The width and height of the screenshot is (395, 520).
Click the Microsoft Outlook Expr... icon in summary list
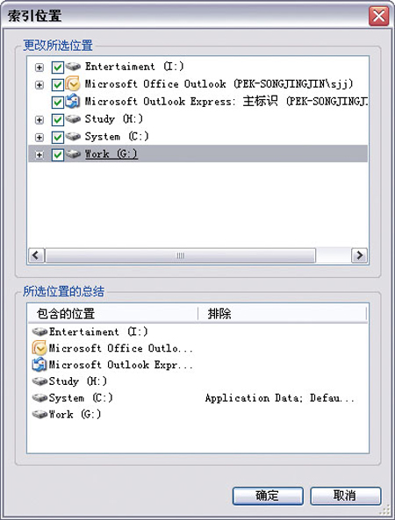click(x=39, y=365)
